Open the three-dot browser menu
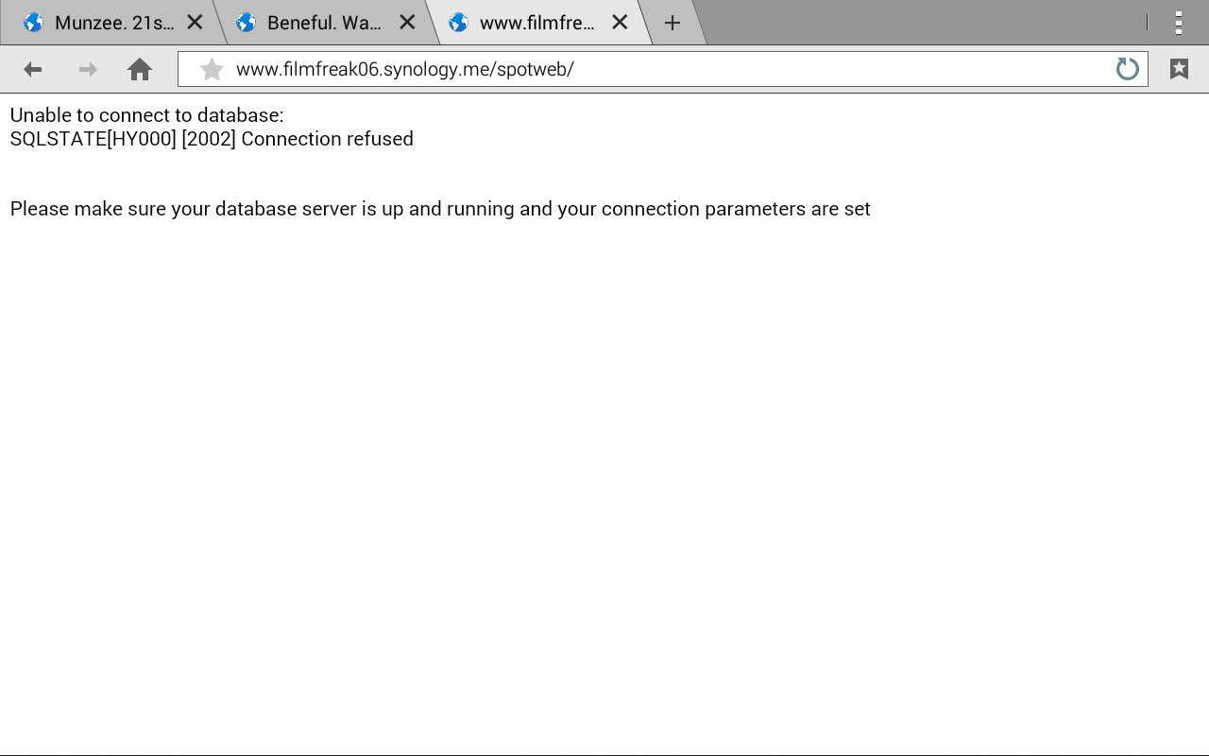This screenshot has width=1209, height=756. pyautogui.click(x=1179, y=23)
